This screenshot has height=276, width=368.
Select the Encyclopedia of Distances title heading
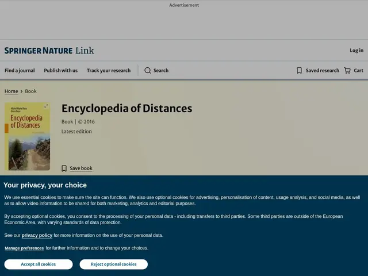tap(126, 109)
